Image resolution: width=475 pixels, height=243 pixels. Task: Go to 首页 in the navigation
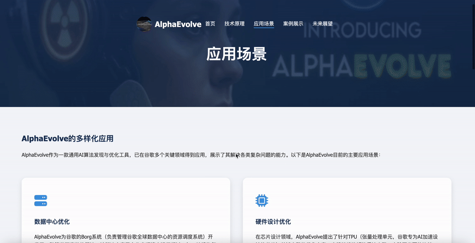pyautogui.click(x=210, y=24)
